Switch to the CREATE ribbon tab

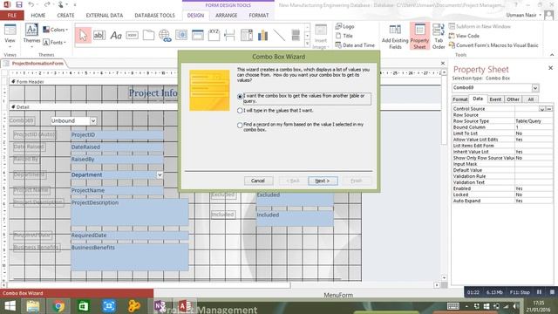coord(66,16)
